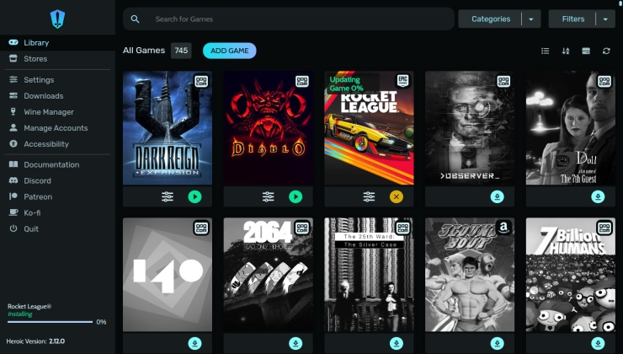The width and height of the screenshot is (623, 354).
Task: Expand the Categories dropdown
Action: click(x=530, y=19)
